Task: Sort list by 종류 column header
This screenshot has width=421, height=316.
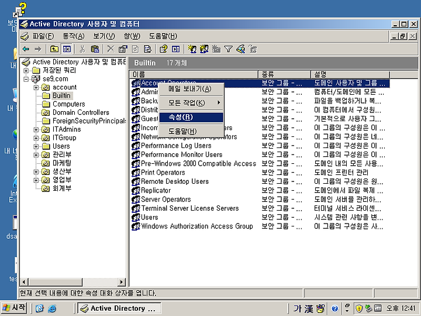Action: click(284, 74)
